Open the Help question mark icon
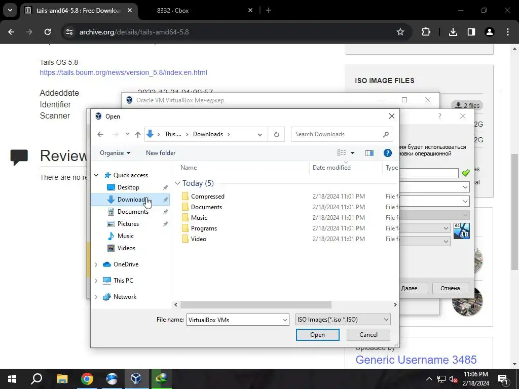519x389 pixels. (388, 153)
